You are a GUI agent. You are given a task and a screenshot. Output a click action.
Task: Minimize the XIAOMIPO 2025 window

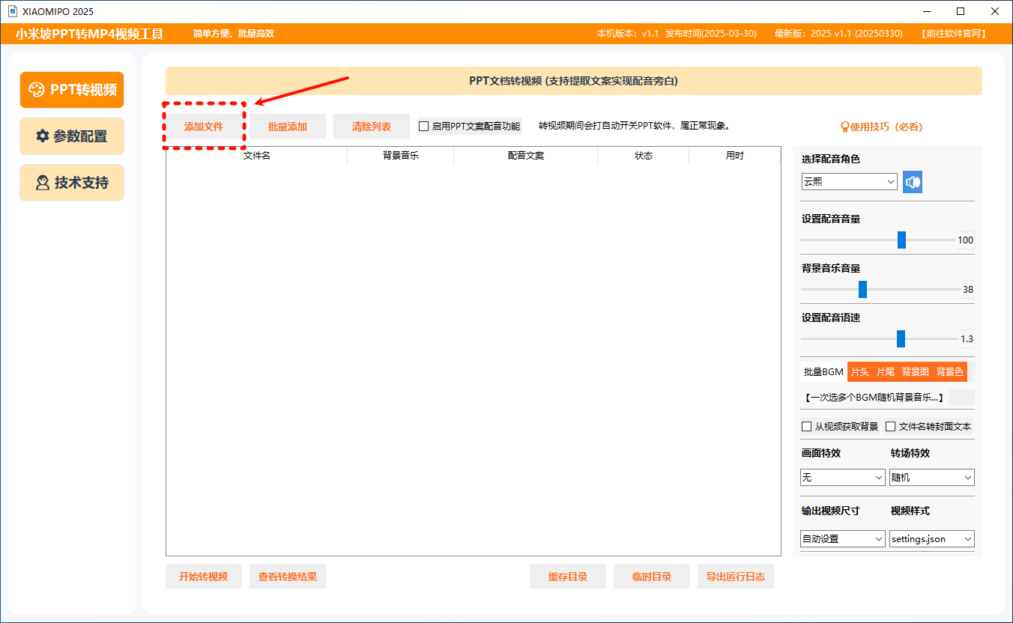(x=927, y=11)
